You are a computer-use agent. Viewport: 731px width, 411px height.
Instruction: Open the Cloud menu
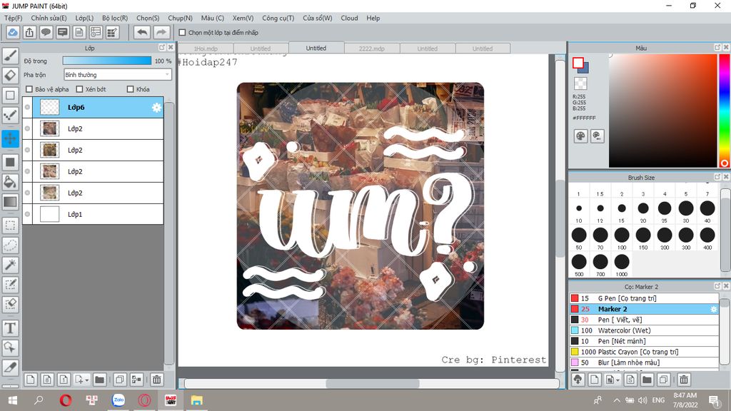pos(349,18)
